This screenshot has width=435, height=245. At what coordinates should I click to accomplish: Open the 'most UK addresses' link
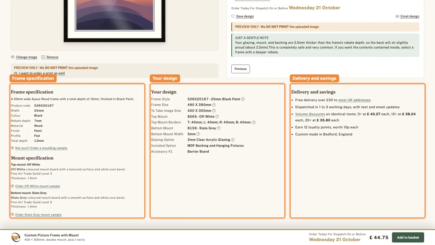point(354,100)
